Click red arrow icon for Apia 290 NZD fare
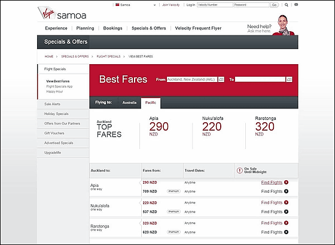This screenshot has width=335, height=245. (x=287, y=182)
